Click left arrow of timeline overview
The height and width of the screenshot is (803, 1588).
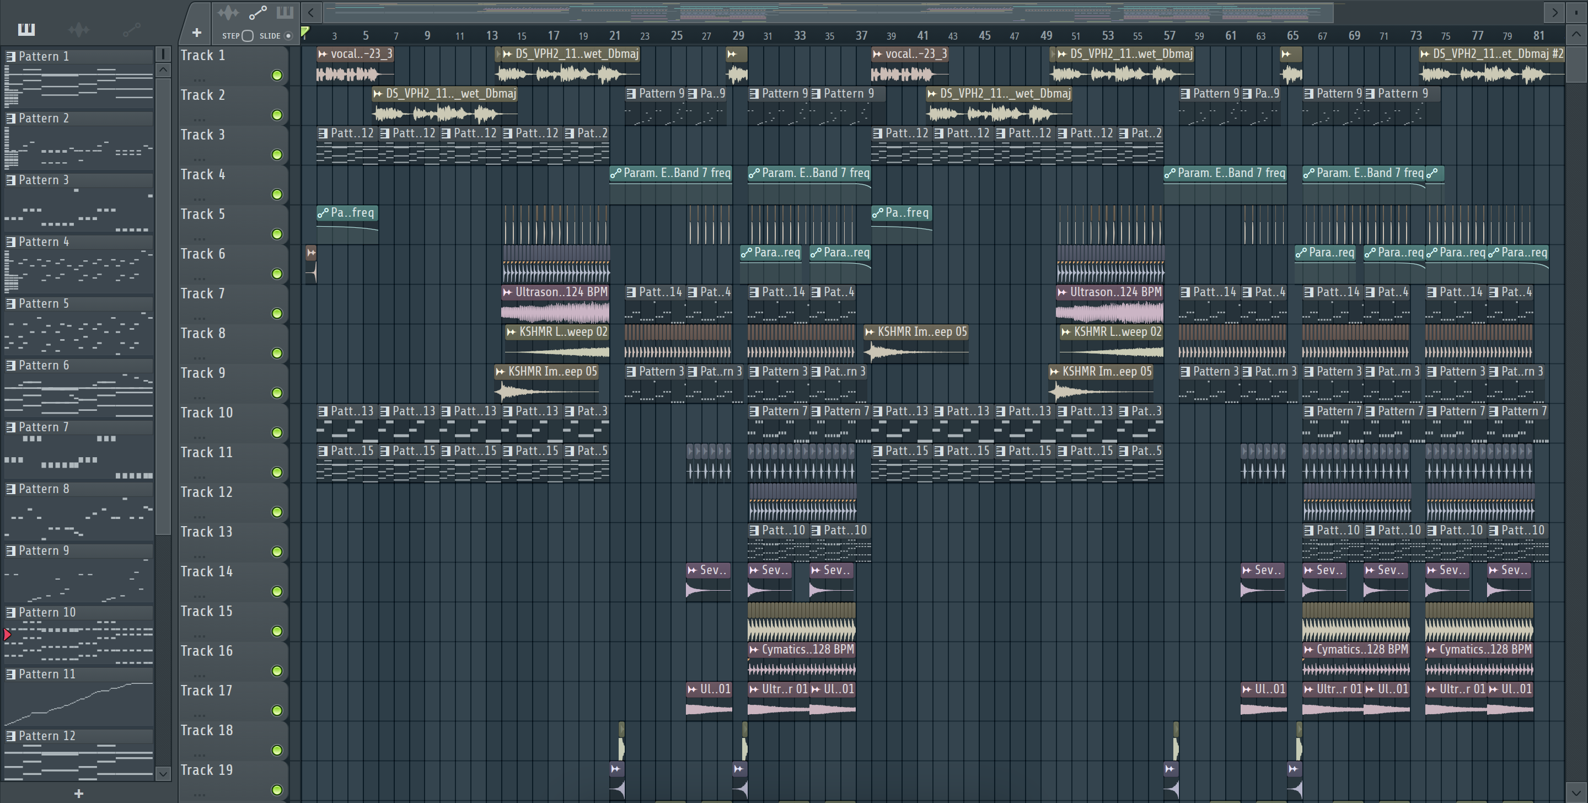(312, 12)
